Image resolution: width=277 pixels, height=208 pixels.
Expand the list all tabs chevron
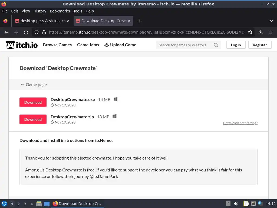(x=272, y=21)
